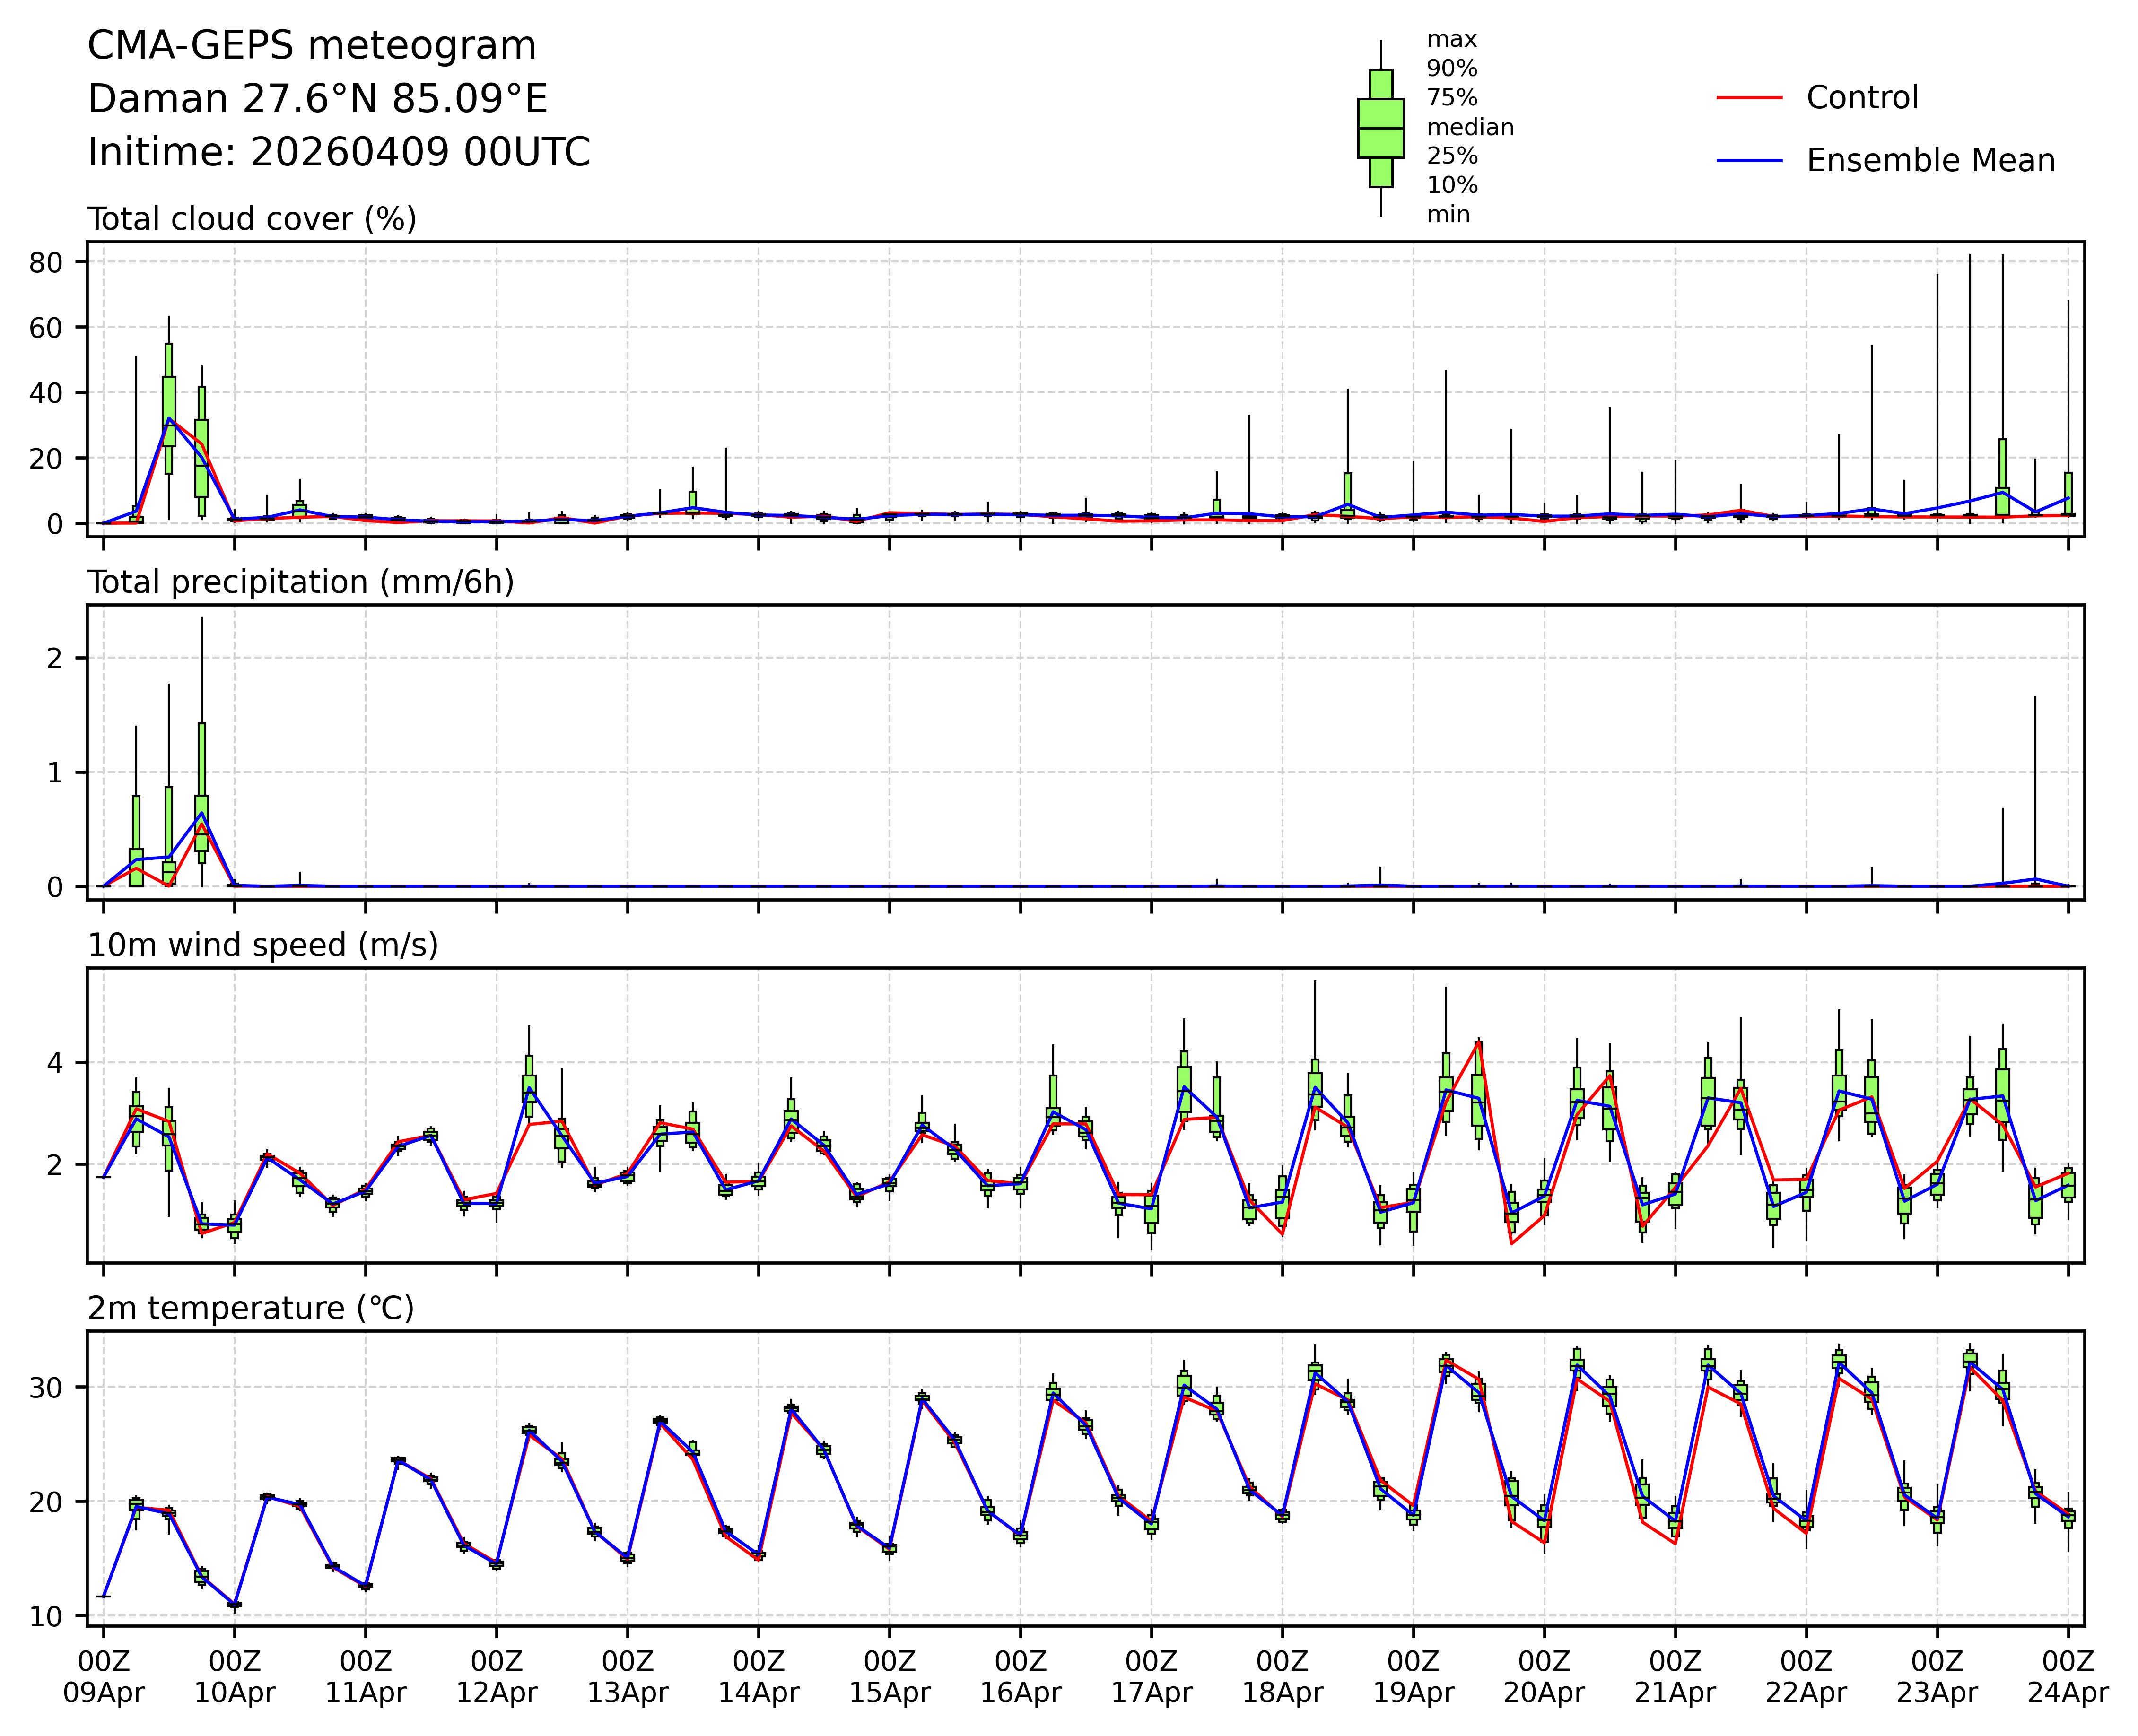The width and height of the screenshot is (2138, 1736).
Task: Click the blue Ensemble Mean legend line
Action: (1749, 160)
